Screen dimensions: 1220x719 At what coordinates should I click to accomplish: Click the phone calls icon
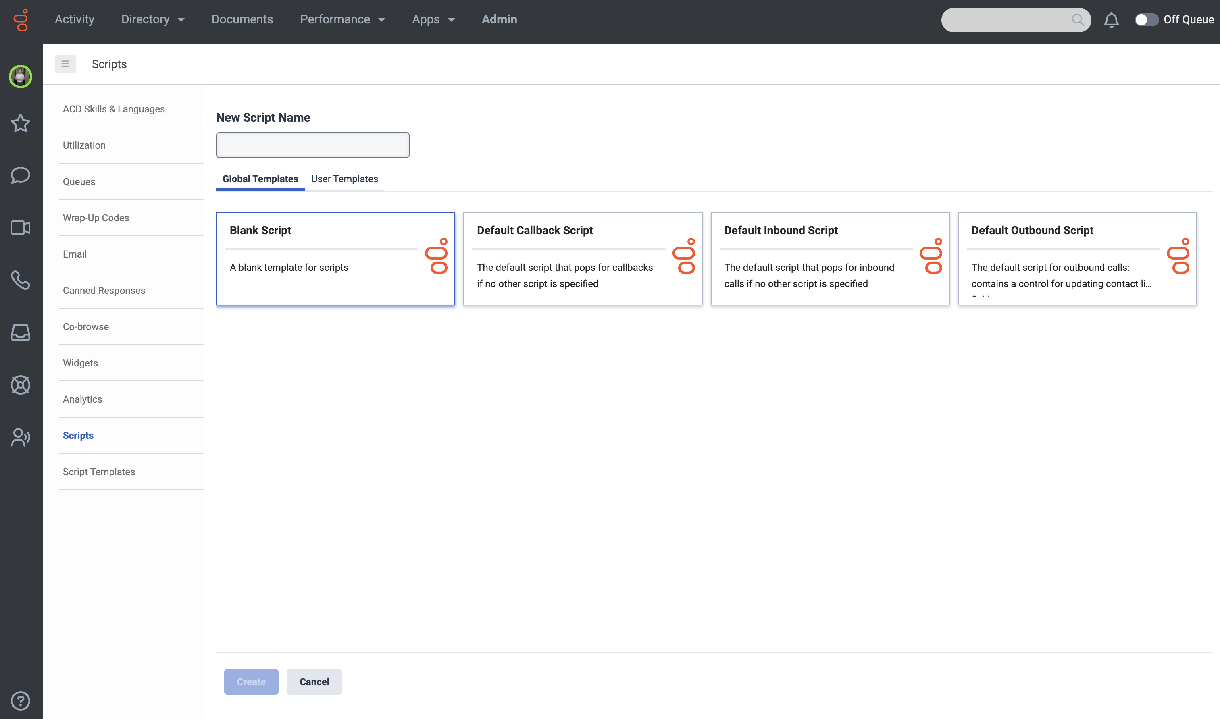tap(20, 280)
